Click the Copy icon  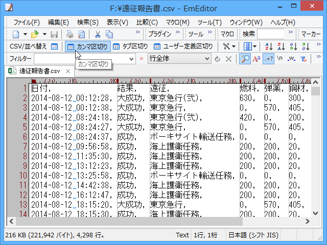(109, 34)
